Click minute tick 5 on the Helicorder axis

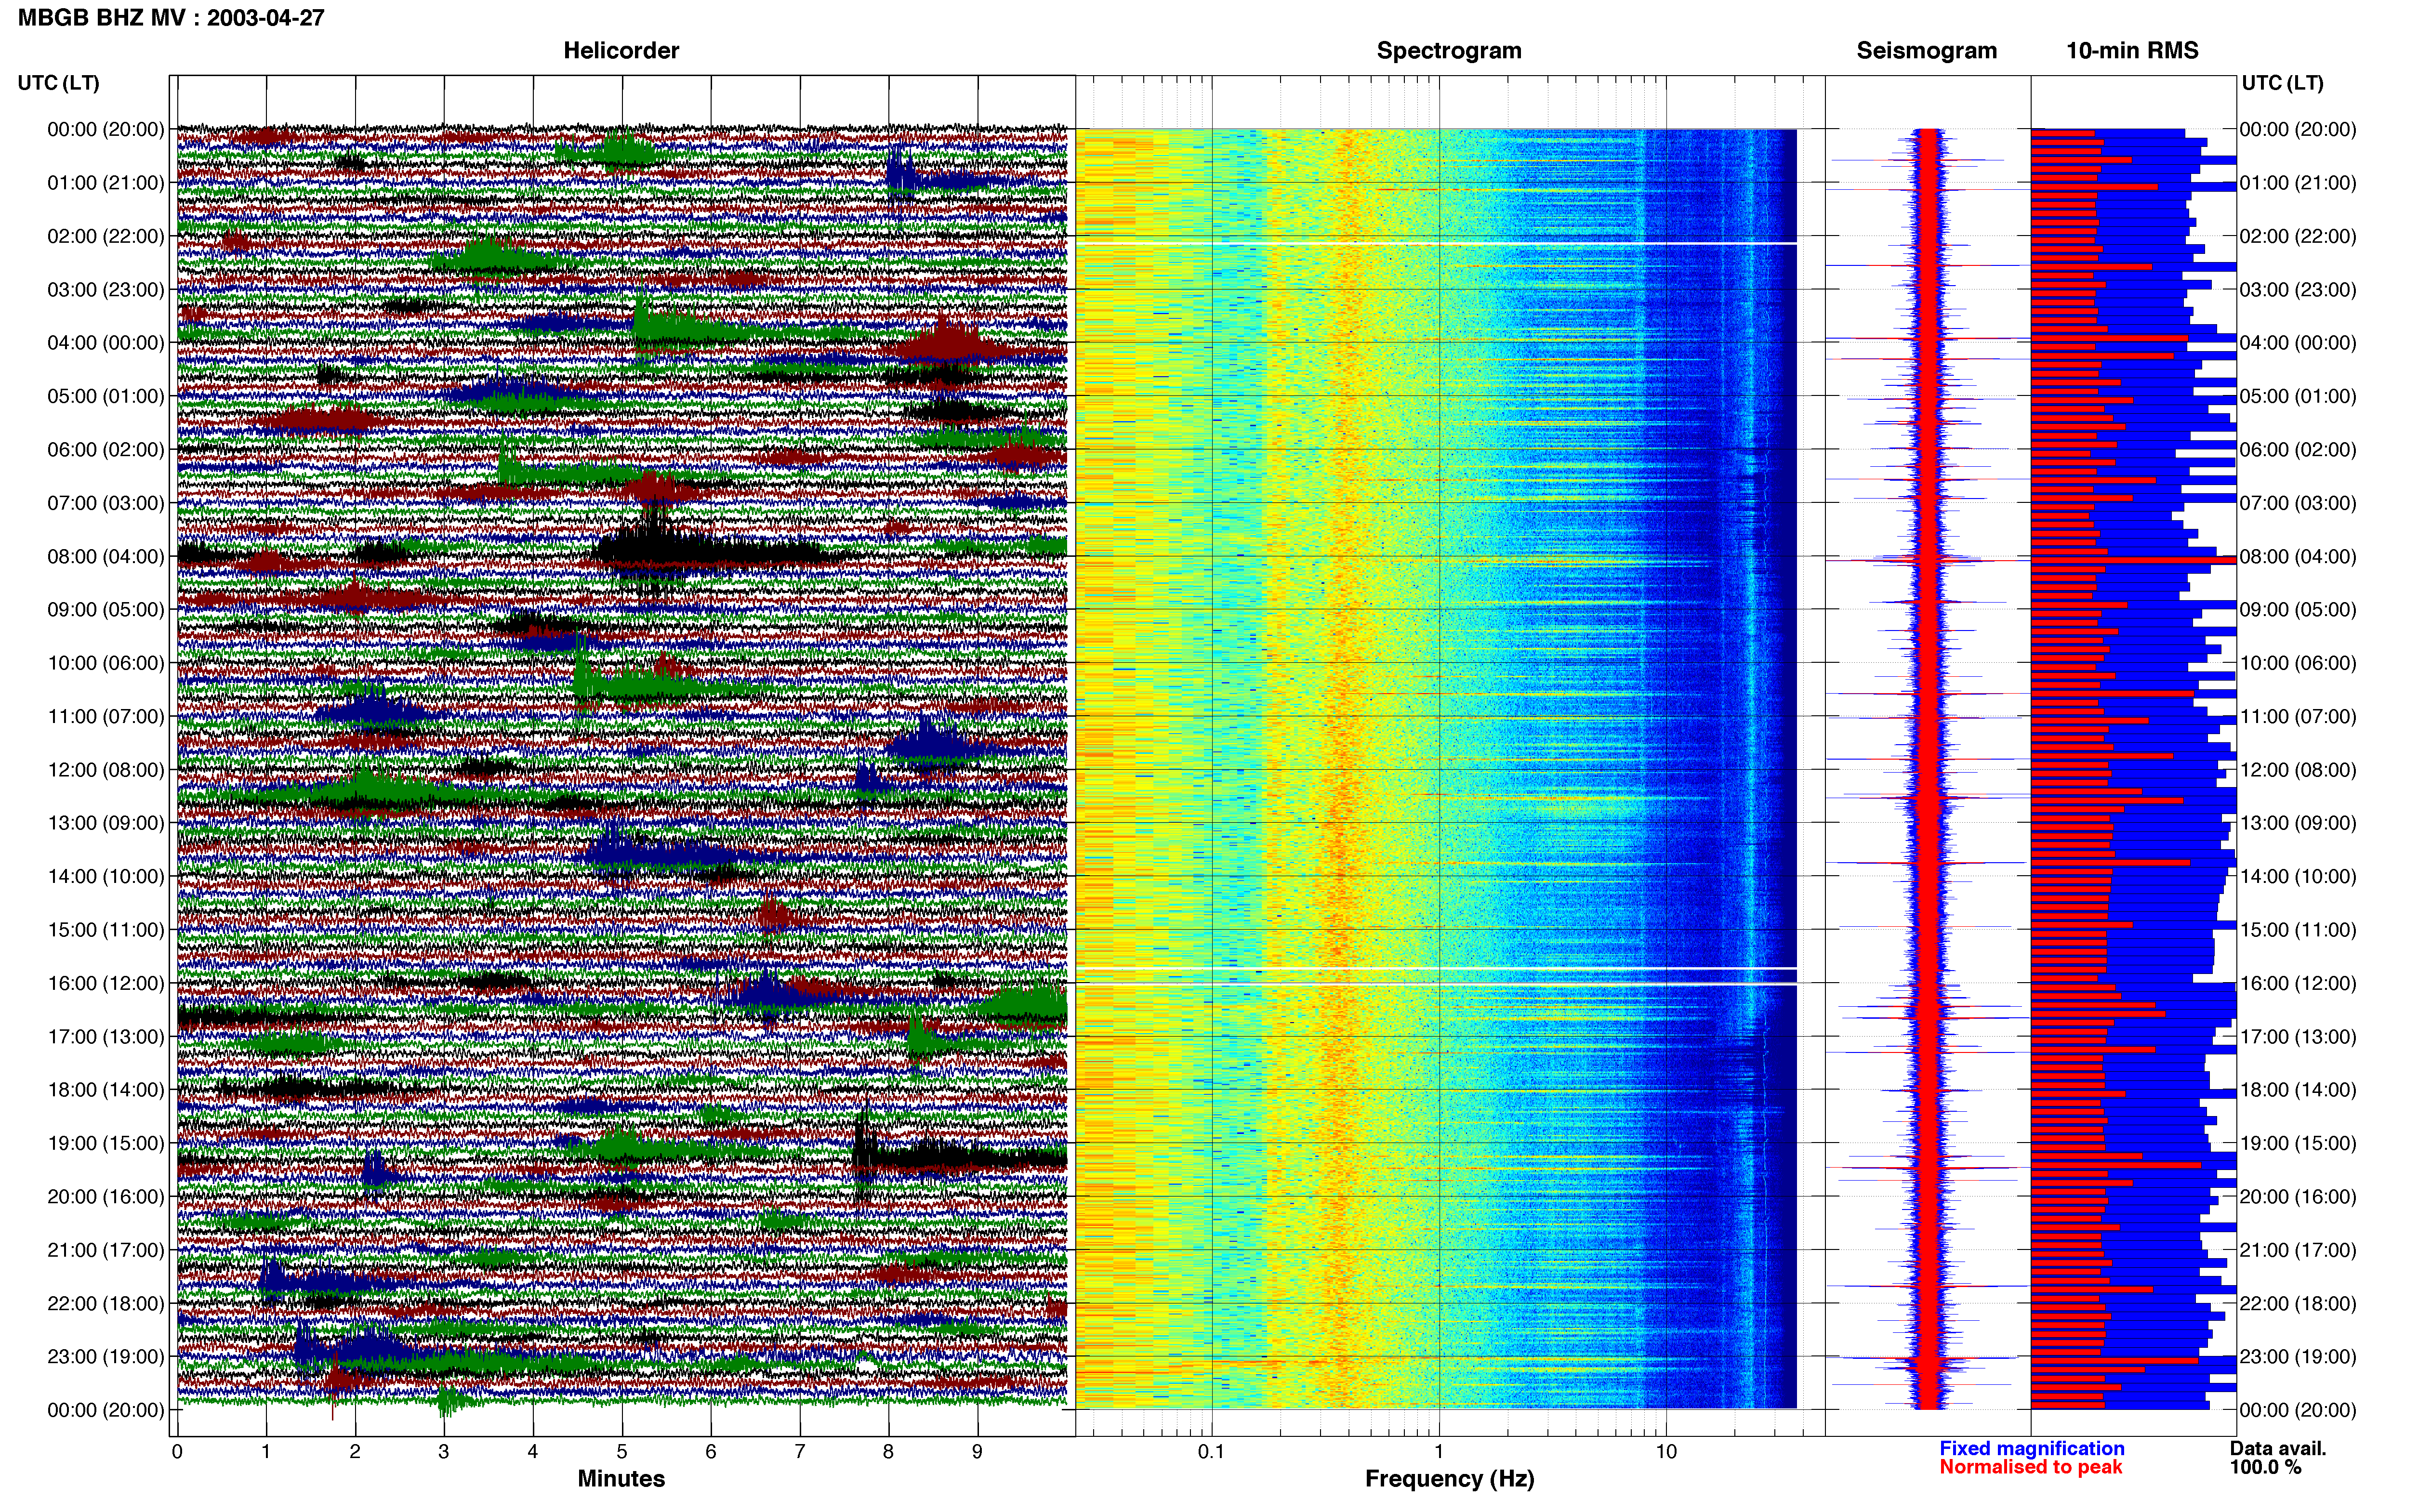(622, 1452)
